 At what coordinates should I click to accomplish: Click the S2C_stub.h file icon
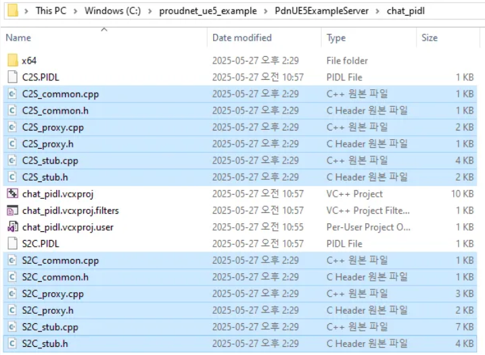point(12,344)
